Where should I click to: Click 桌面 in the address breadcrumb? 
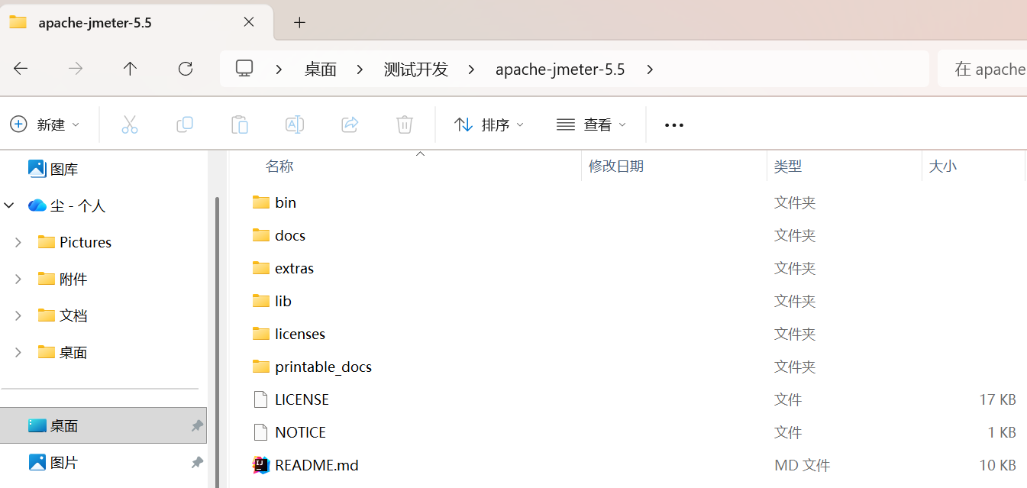(321, 69)
